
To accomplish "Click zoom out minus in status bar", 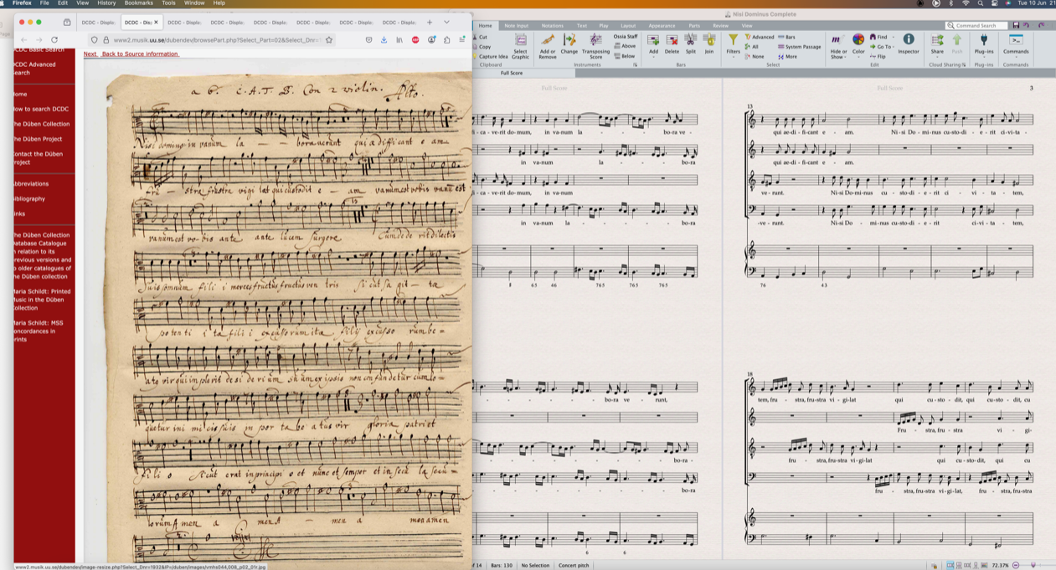I will [x=1016, y=565].
